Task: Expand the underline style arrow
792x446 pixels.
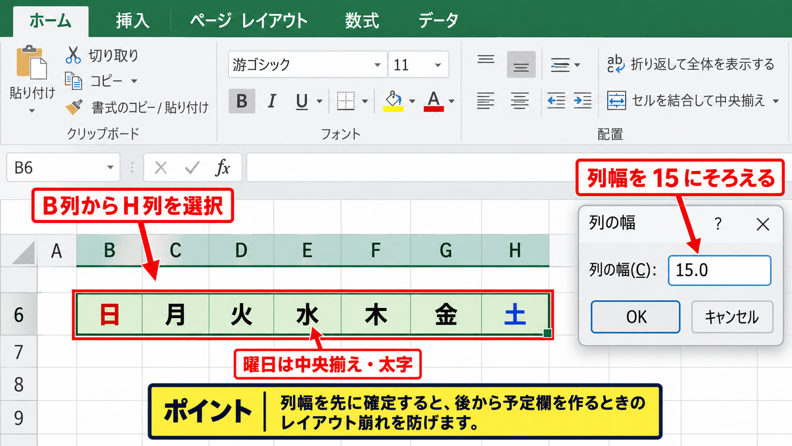Action: coord(320,101)
